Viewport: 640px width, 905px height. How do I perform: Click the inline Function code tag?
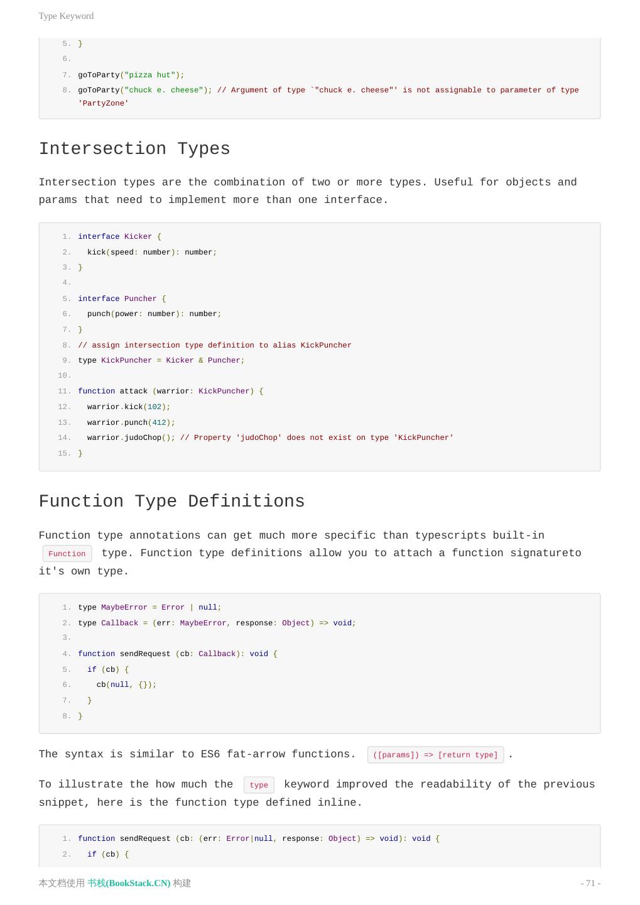tap(67, 554)
